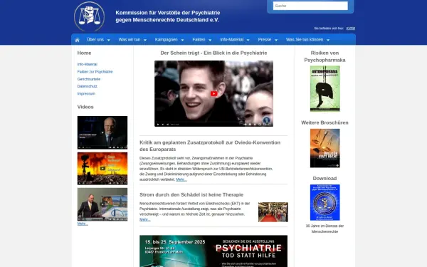Expand the Was wir tun dropdown arrow
The image size is (427, 267).
click(x=145, y=40)
